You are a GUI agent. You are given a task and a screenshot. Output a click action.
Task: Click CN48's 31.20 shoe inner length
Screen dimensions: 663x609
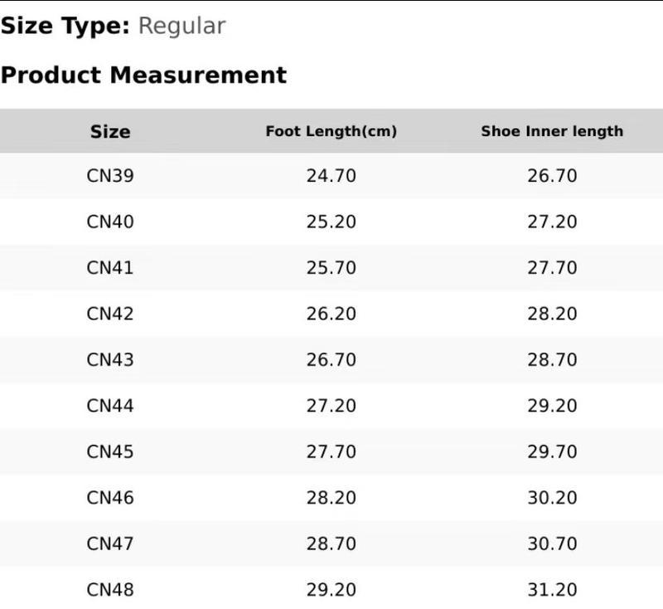(x=552, y=590)
